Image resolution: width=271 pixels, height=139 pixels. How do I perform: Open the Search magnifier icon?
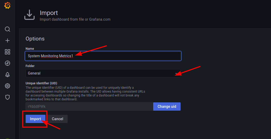tap(7, 29)
